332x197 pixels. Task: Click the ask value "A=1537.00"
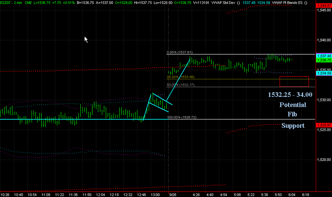click(x=104, y=3)
